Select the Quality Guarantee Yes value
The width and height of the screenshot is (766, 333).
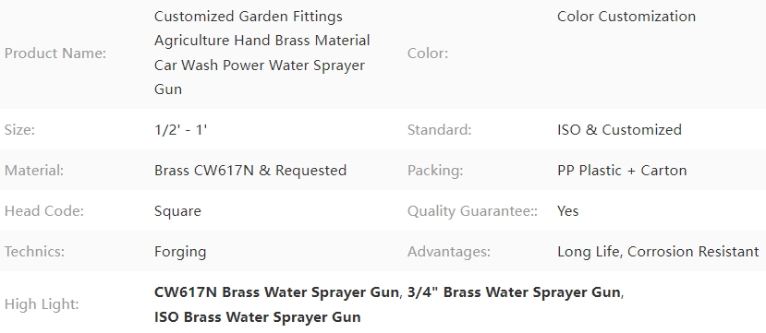click(x=567, y=211)
